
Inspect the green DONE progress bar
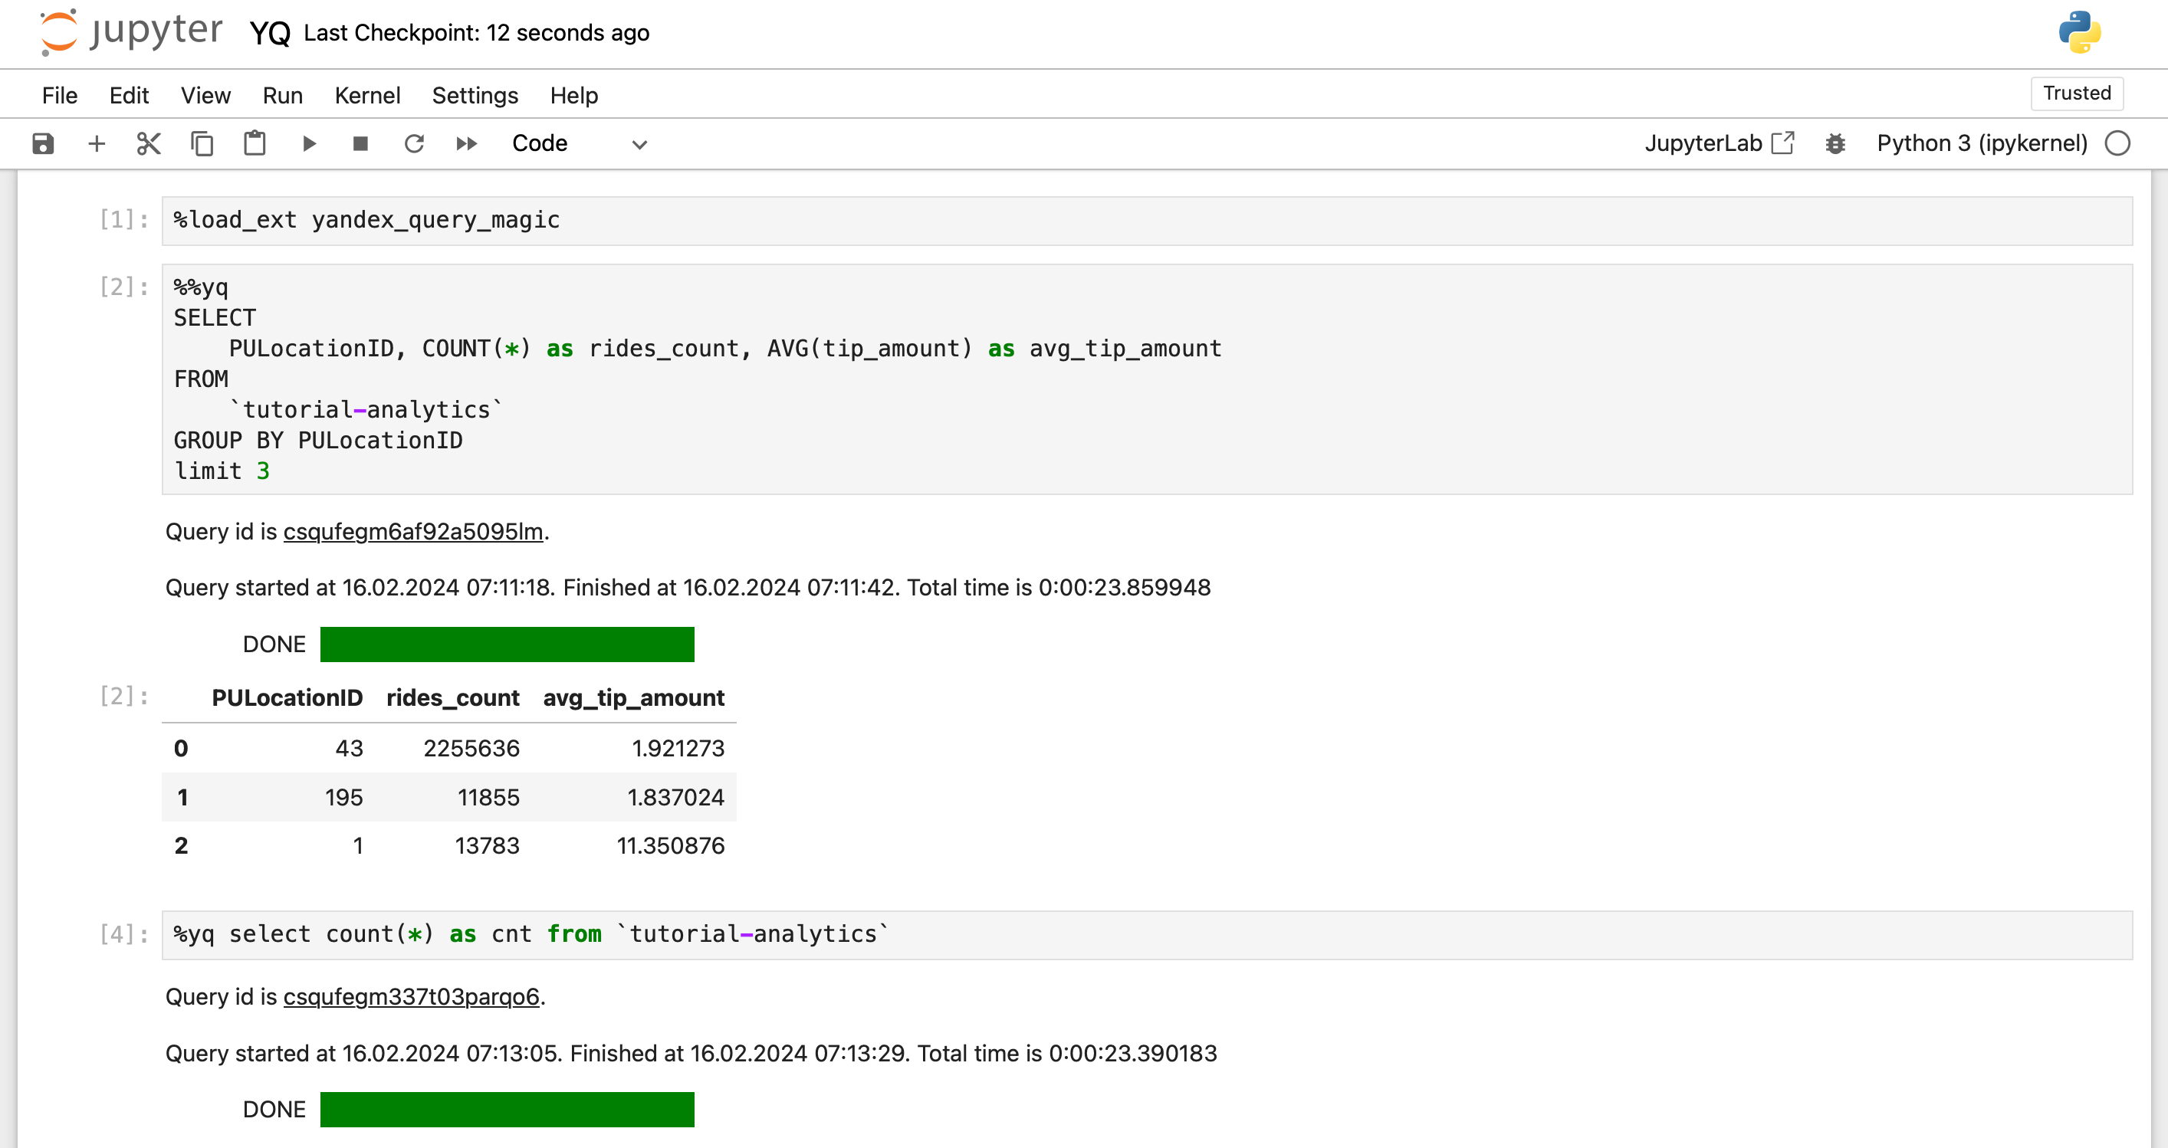click(x=507, y=645)
